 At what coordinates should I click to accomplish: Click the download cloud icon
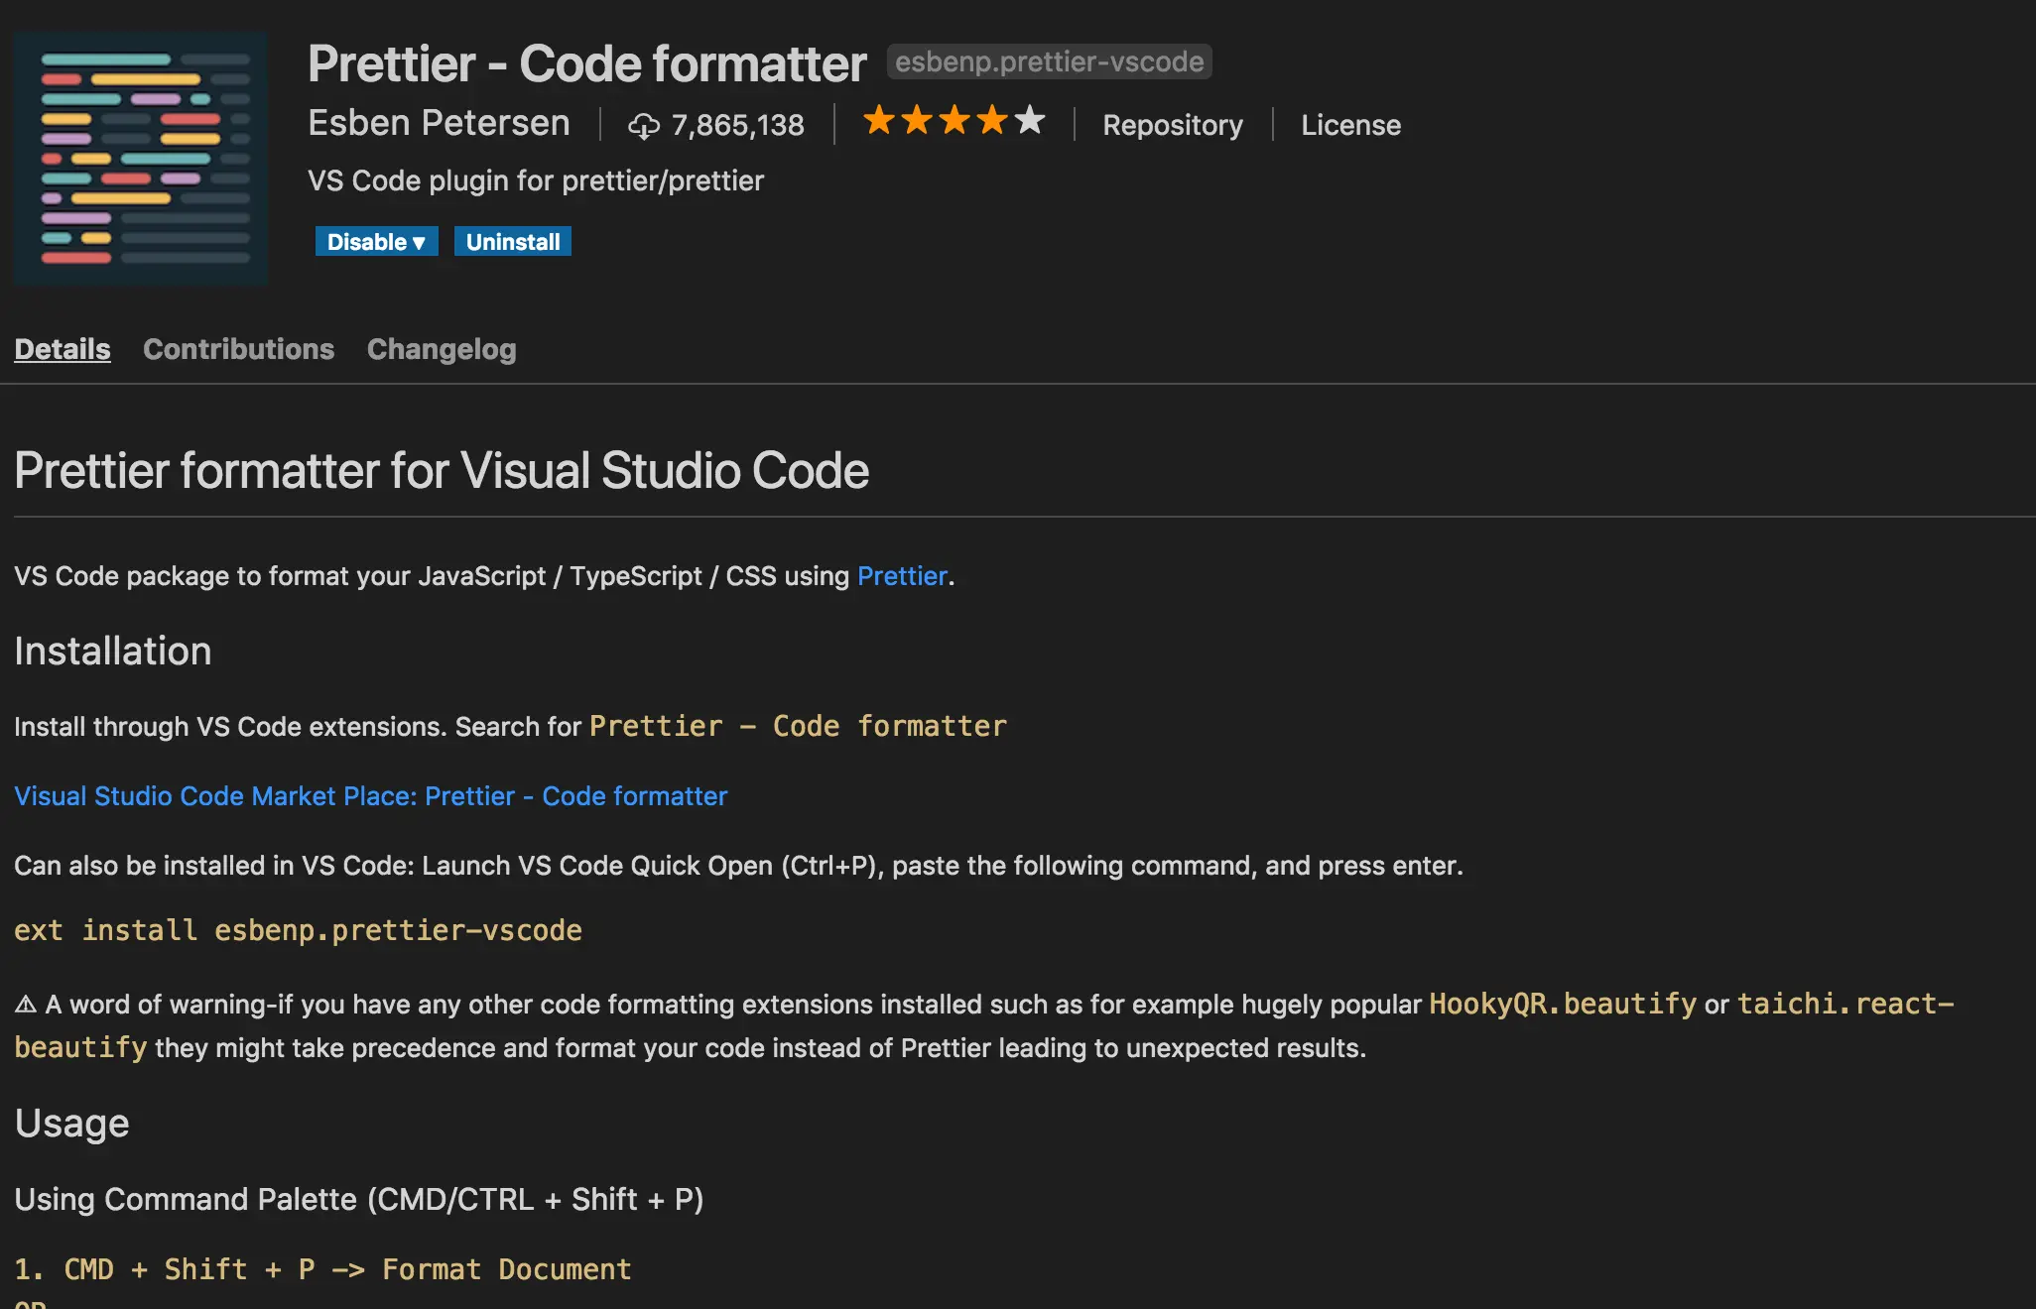click(x=643, y=126)
